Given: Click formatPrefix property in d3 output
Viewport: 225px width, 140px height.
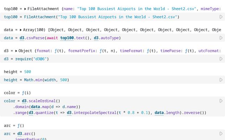Looking at the screenshot, I should coord(82,51).
